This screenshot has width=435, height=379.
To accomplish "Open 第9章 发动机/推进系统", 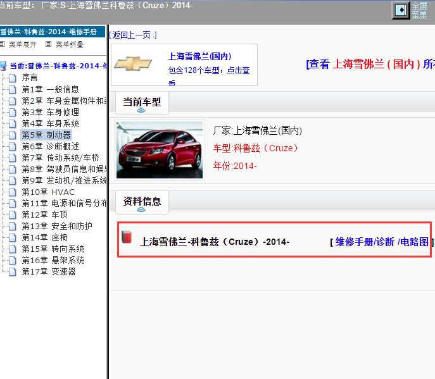I will point(64,180).
